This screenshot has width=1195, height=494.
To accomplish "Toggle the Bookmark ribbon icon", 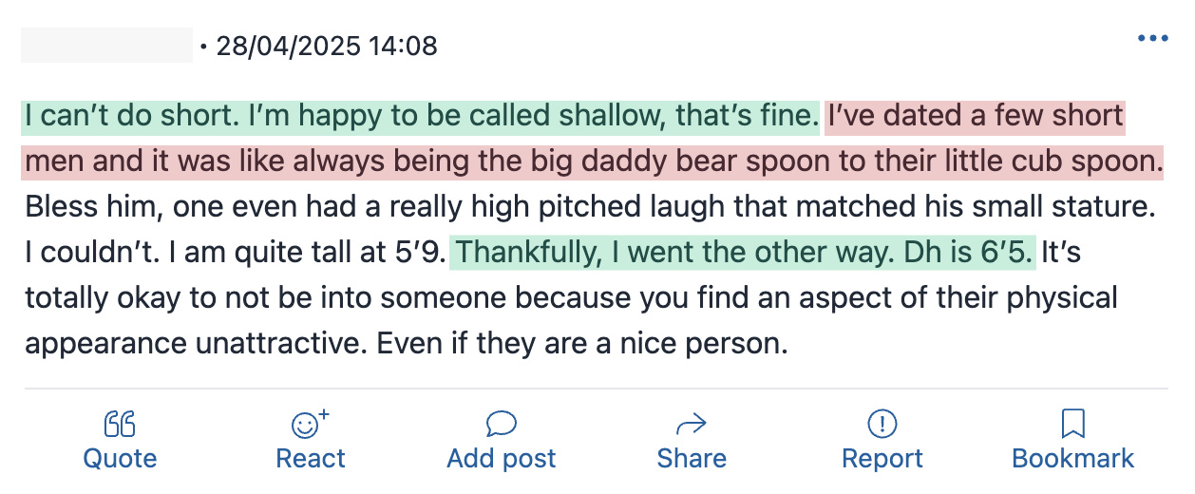I will pos(1073,424).
